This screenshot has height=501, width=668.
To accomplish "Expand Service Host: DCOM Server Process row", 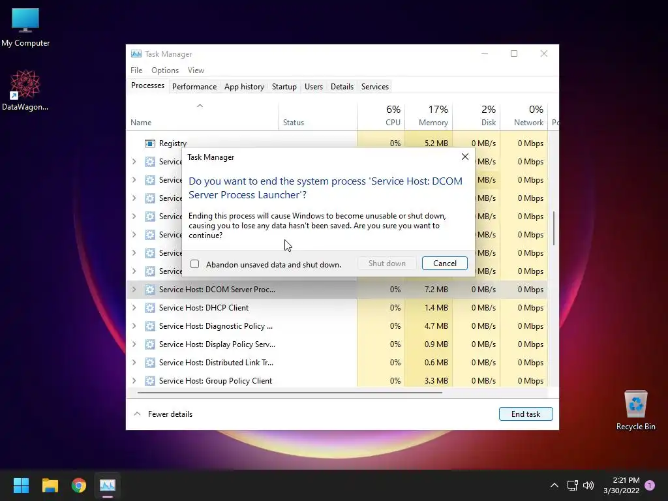I will [134, 290].
